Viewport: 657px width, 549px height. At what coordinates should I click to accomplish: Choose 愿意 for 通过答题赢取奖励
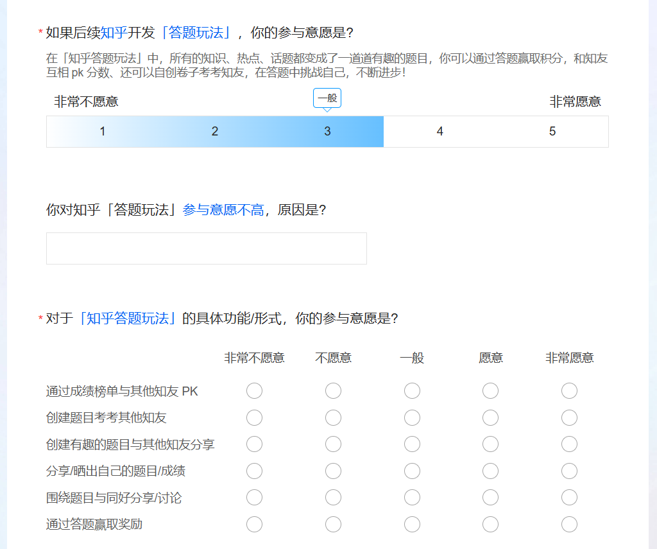(490, 524)
